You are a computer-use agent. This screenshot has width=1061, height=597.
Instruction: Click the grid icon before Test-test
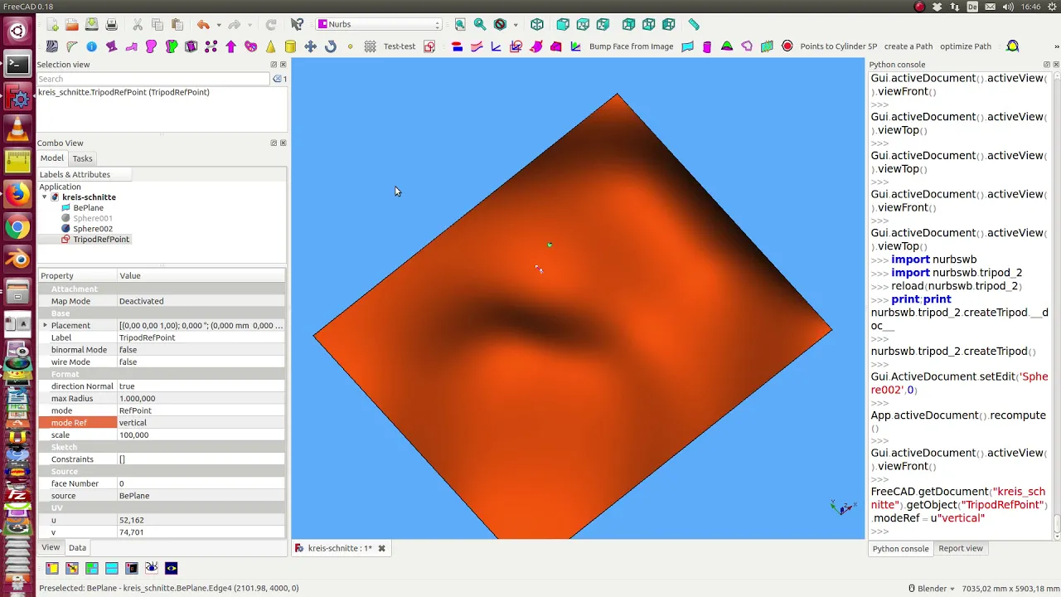point(371,46)
